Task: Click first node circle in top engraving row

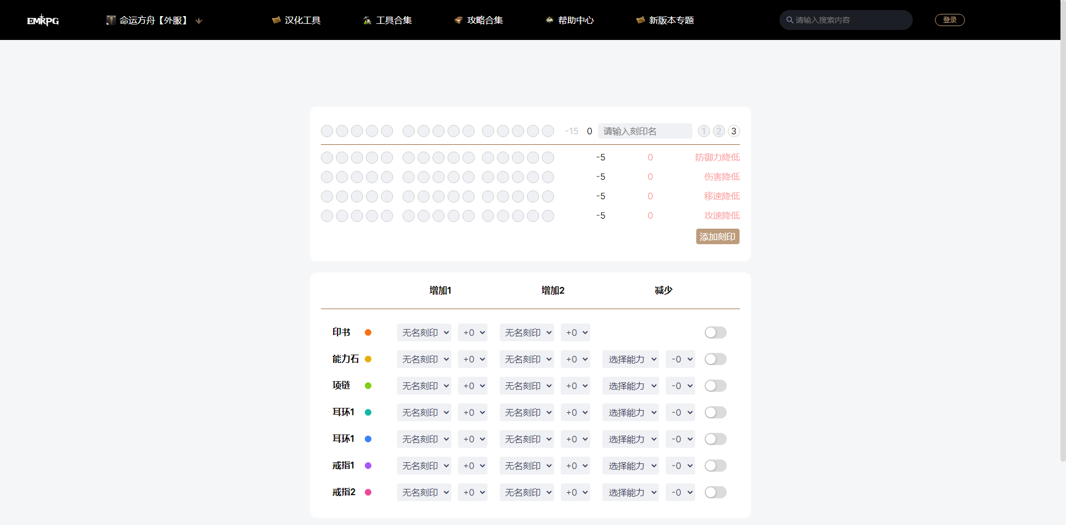Action: [327, 131]
